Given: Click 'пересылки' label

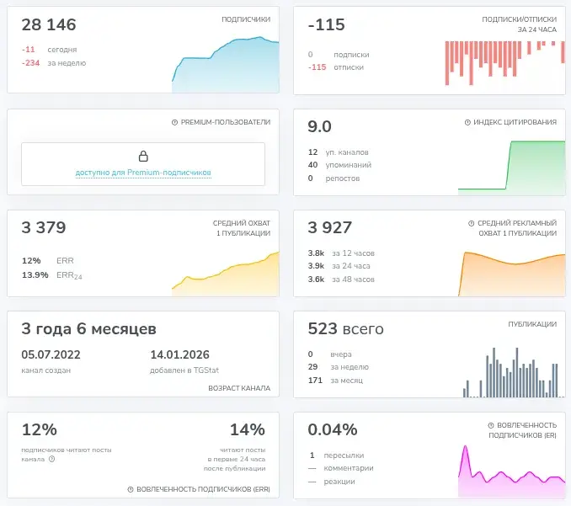Looking at the screenshot, I should [x=344, y=455].
